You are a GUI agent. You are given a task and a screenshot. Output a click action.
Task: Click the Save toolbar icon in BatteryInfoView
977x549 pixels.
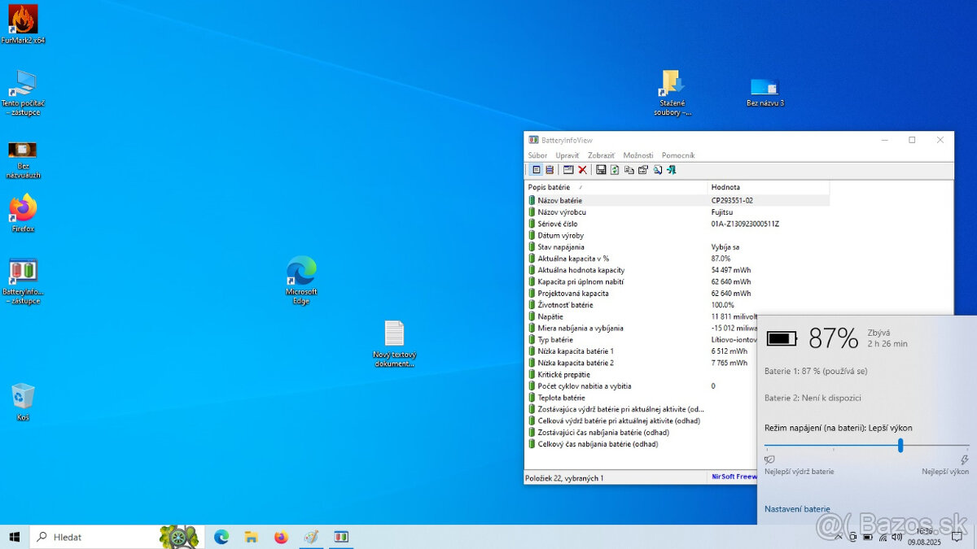[x=601, y=170]
